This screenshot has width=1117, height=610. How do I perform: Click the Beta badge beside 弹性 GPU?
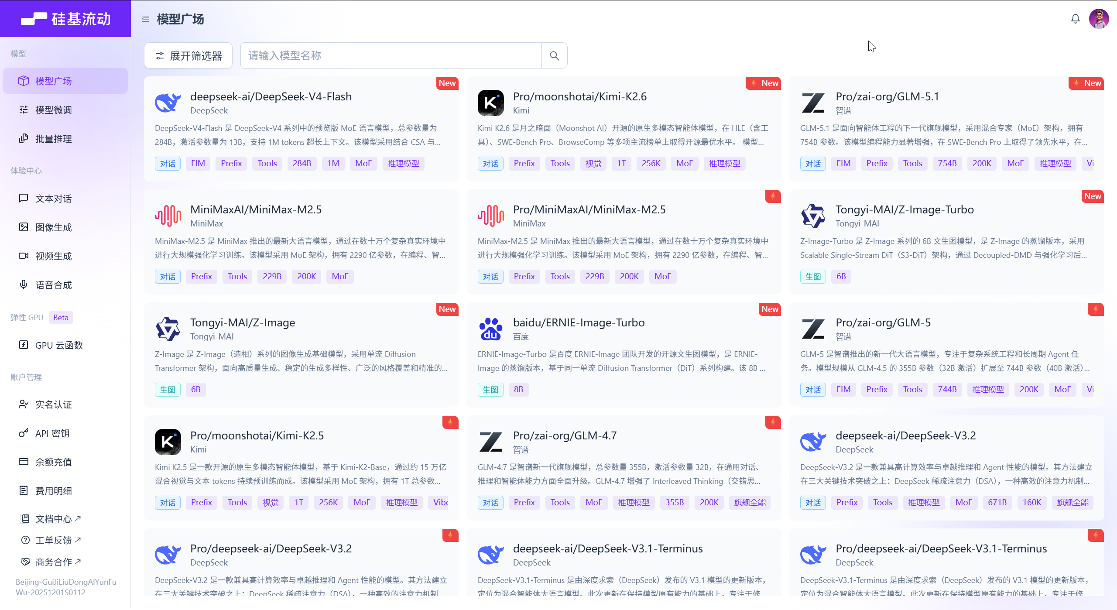point(61,318)
